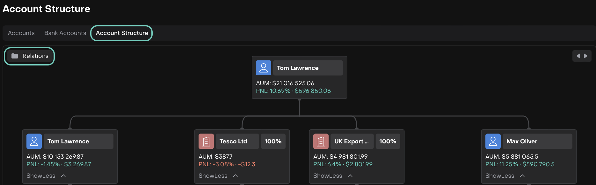Click the UK Export company building icon
596x185 pixels.
pos(321,141)
